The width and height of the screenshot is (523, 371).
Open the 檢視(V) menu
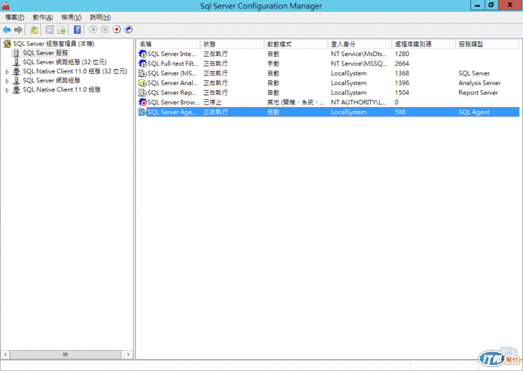(x=71, y=17)
